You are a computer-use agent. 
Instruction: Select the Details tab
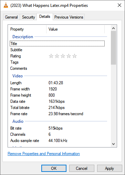45,17
